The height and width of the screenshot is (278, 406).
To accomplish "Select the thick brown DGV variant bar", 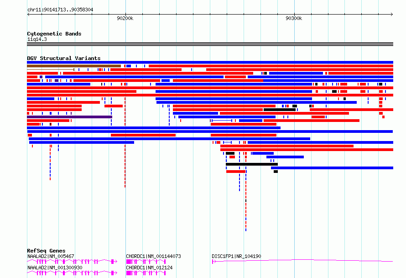I will (x=74, y=66).
